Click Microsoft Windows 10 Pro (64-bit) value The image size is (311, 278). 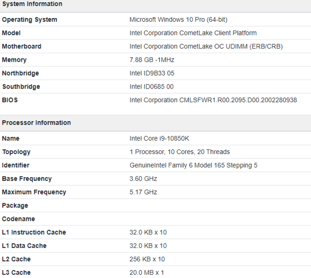(178, 19)
